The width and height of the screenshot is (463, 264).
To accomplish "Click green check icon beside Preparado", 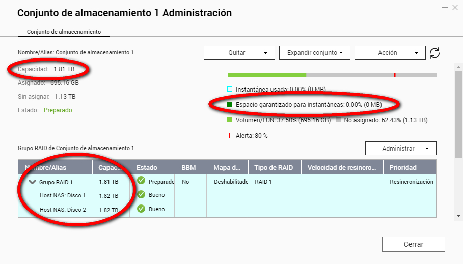I will pos(141,181).
